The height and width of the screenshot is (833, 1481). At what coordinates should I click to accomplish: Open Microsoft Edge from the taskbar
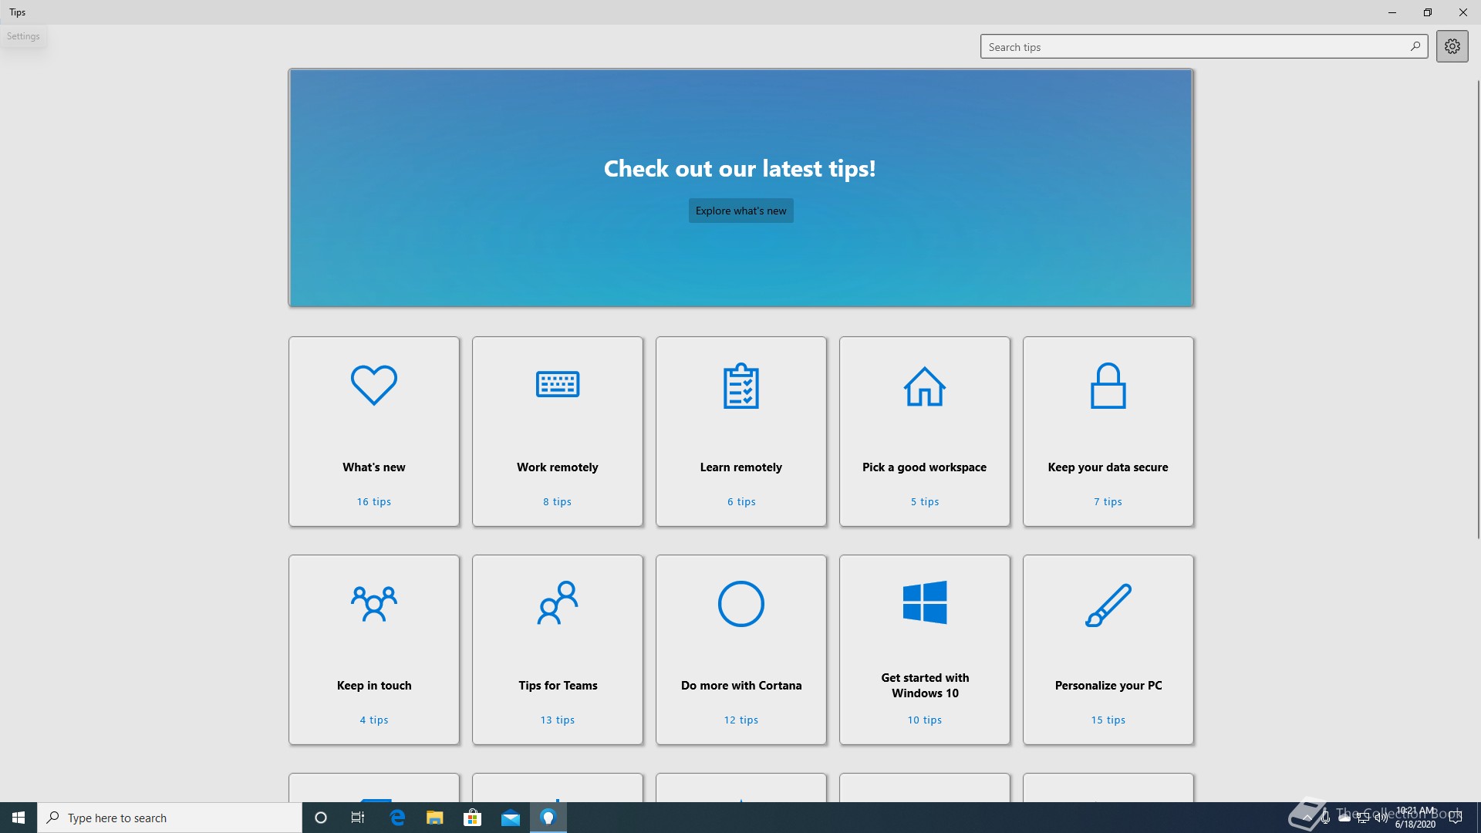[397, 818]
